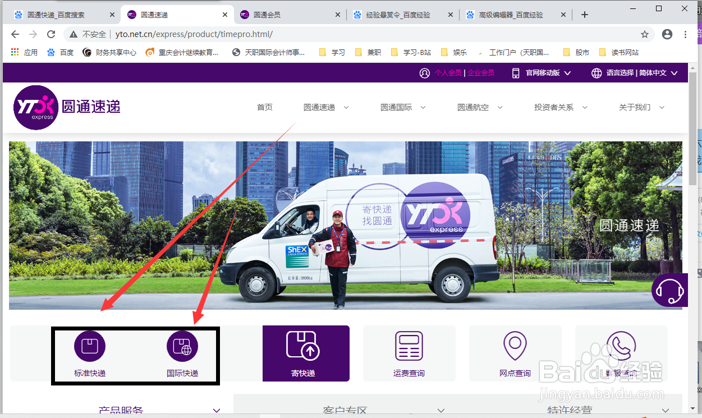The image size is (702, 418).
Task: Click the 不安全 site security warning icon
Action: 74,34
